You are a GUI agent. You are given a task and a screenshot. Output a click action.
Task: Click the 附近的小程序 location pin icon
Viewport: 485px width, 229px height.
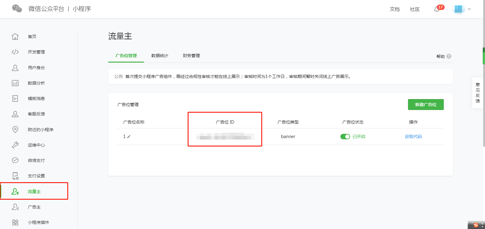click(x=15, y=130)
